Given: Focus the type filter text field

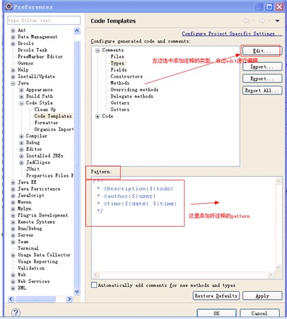Looking at the screenshot, I should 44,20.
